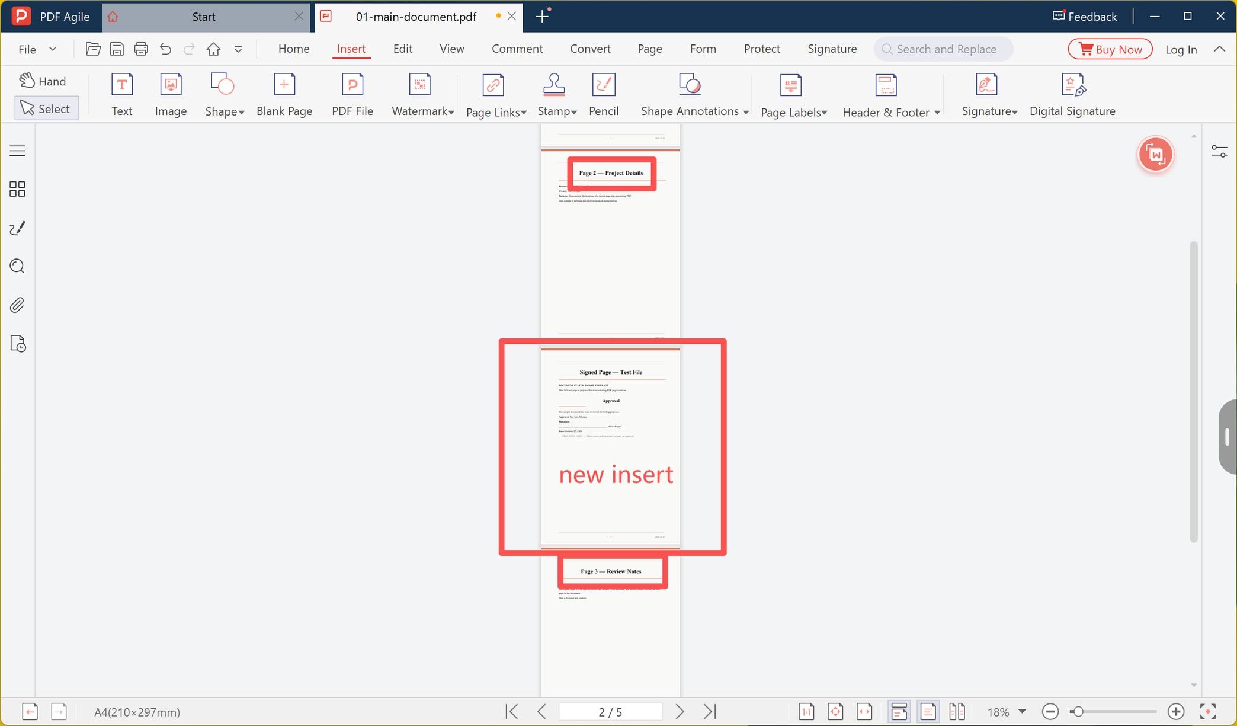Viewport: 1237px width, 726px height.
Task: Click the zoom slider handle
Action: (x=1078, y=711)
